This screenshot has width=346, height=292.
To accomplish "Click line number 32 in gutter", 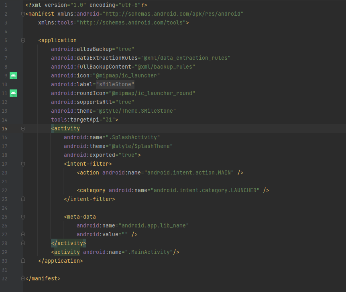I will (x=4, y=278).
